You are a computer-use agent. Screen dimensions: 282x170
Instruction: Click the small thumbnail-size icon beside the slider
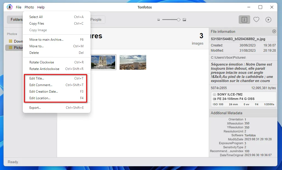(x=159, y=19)
